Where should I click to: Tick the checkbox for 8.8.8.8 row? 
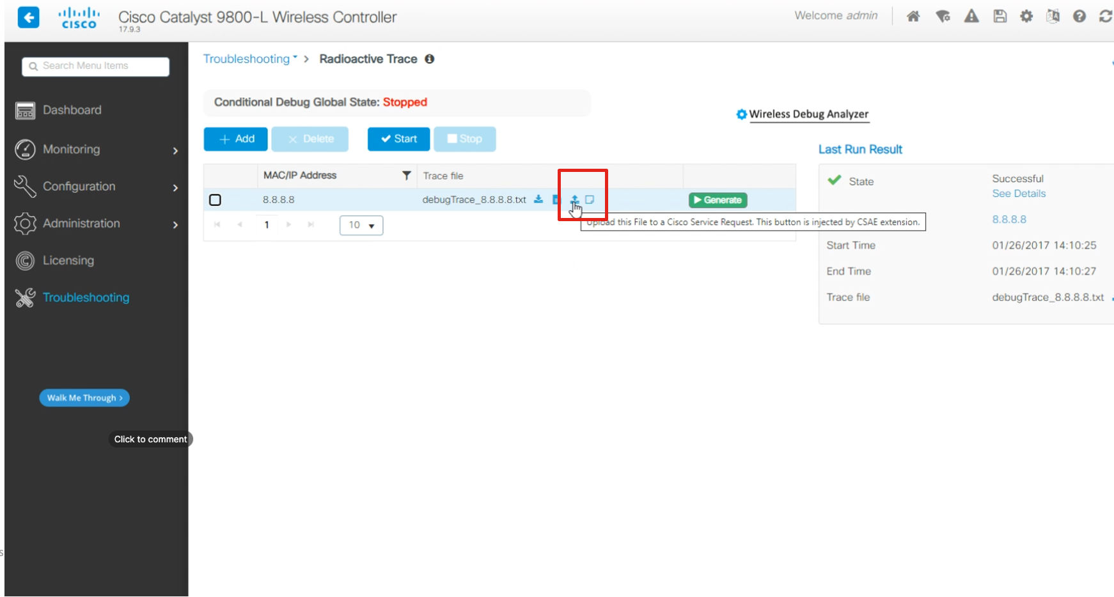pos(215,200)
